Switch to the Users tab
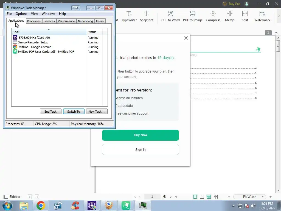Viewport: 281px width, 211px height. [100, 21]
